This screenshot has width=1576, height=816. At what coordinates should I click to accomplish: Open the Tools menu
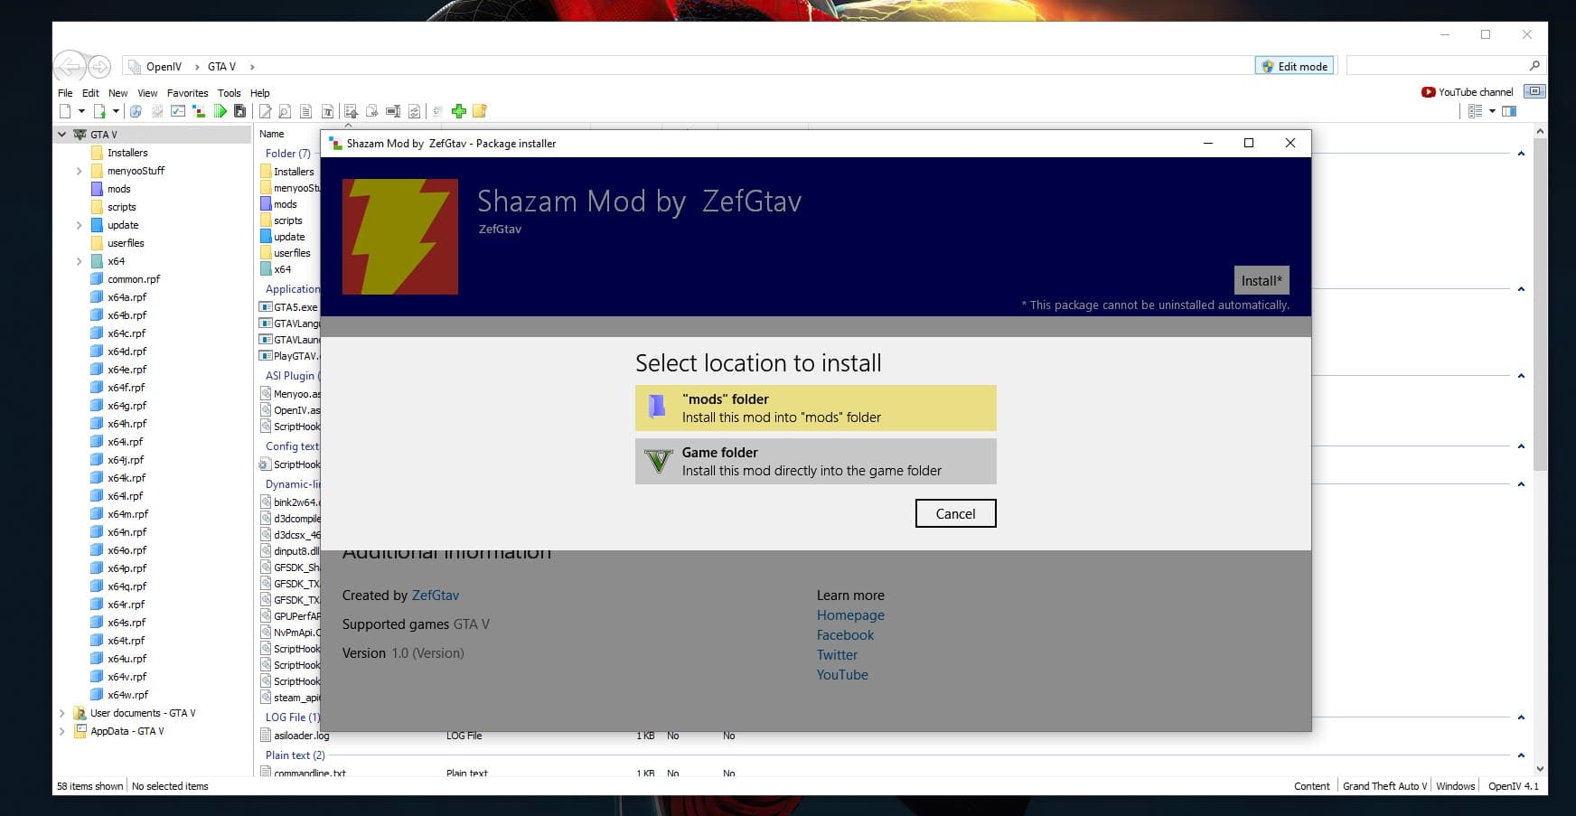click(229, 93)
